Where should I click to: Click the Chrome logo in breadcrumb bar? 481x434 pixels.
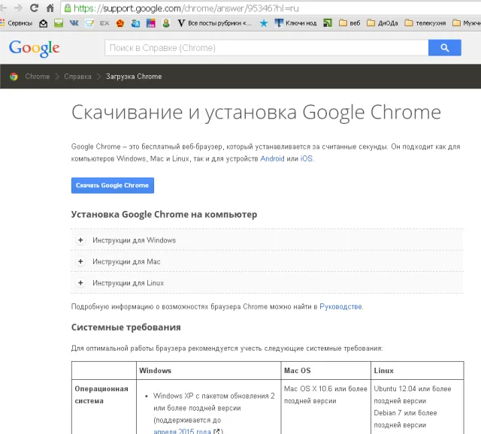[x=14, y=77]
